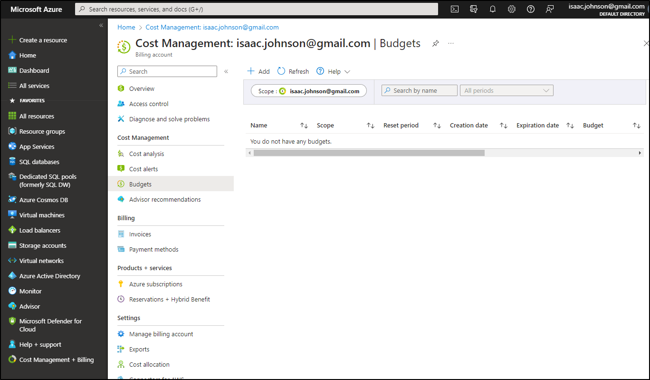Viewport: 650px width, 380px height.
Task: Click the Home breadcrumb link
Action: click(126, 27)
